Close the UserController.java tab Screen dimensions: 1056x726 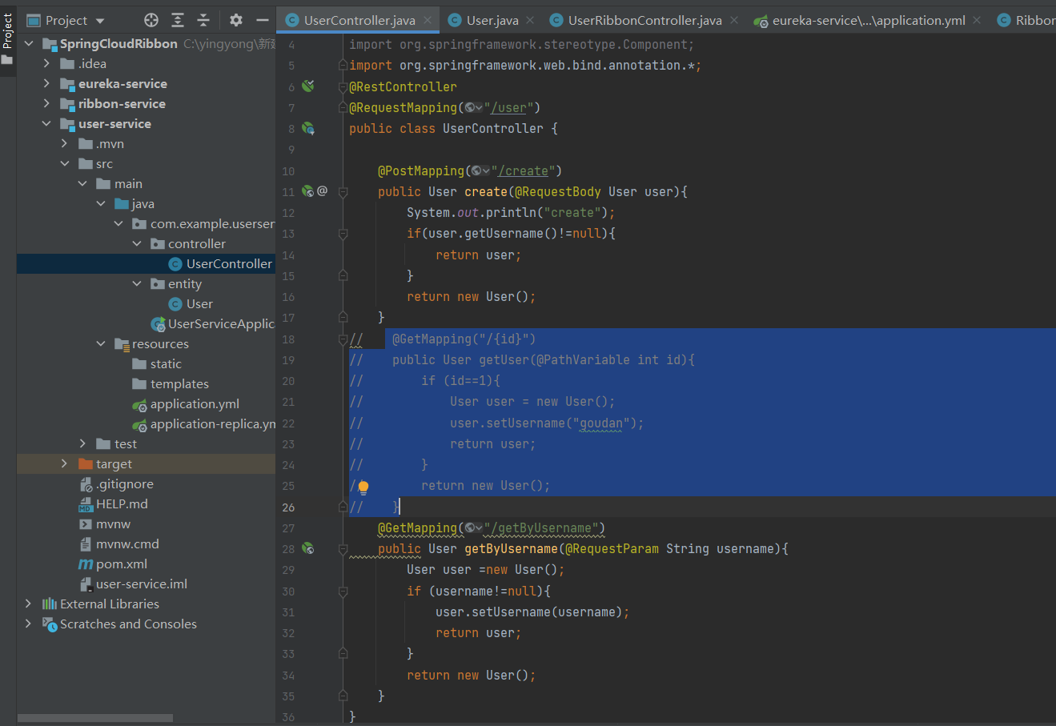[x=428, y=21]
